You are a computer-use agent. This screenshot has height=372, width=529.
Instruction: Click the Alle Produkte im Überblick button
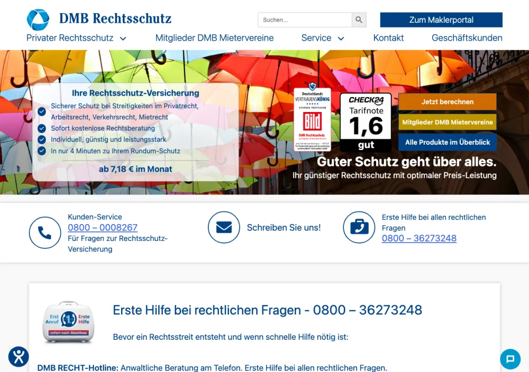pyautogui.click(x=448, y=142)
